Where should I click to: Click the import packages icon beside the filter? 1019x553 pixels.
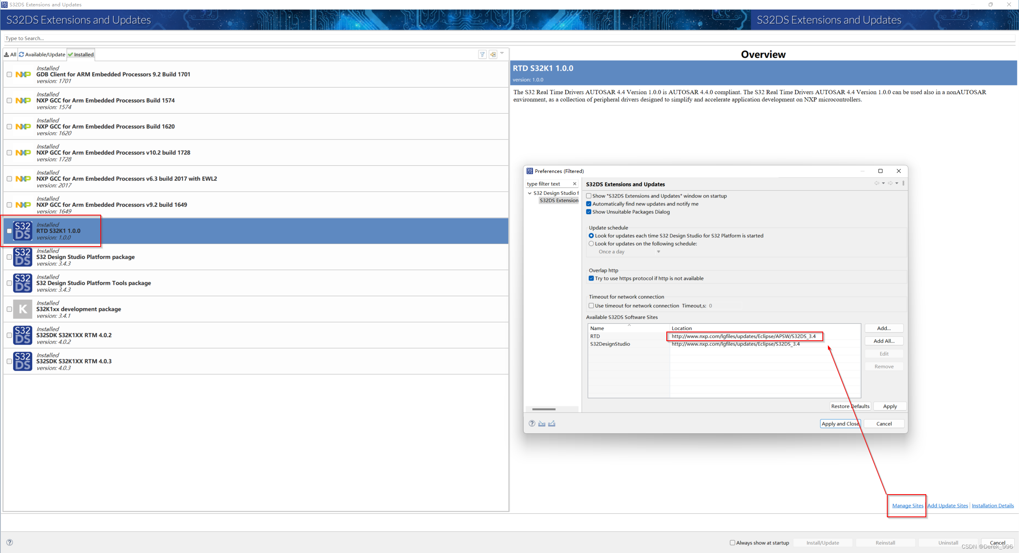click(x=493, y=54)
